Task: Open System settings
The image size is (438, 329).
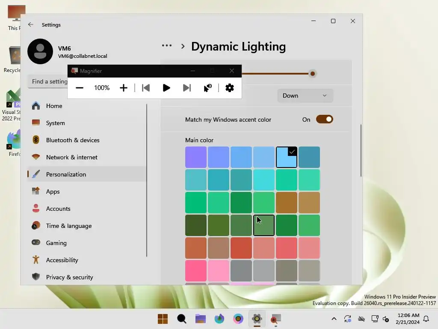Action: [x=86, y=123]
